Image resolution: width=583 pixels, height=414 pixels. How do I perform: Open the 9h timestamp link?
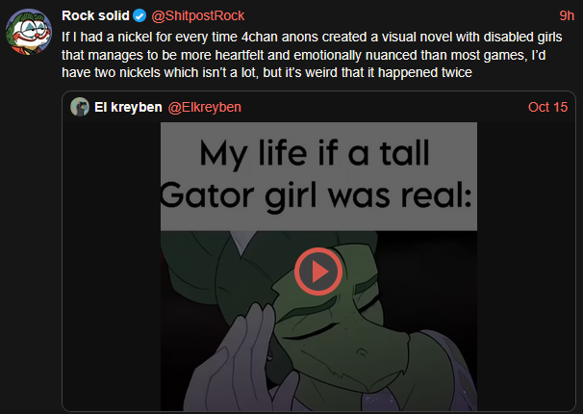(x=567, y=16)
